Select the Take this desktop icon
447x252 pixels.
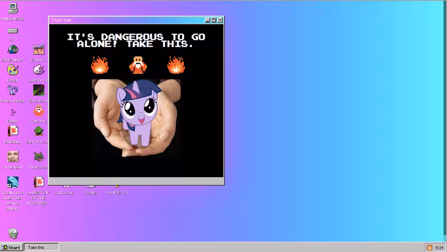click(38, 111)
